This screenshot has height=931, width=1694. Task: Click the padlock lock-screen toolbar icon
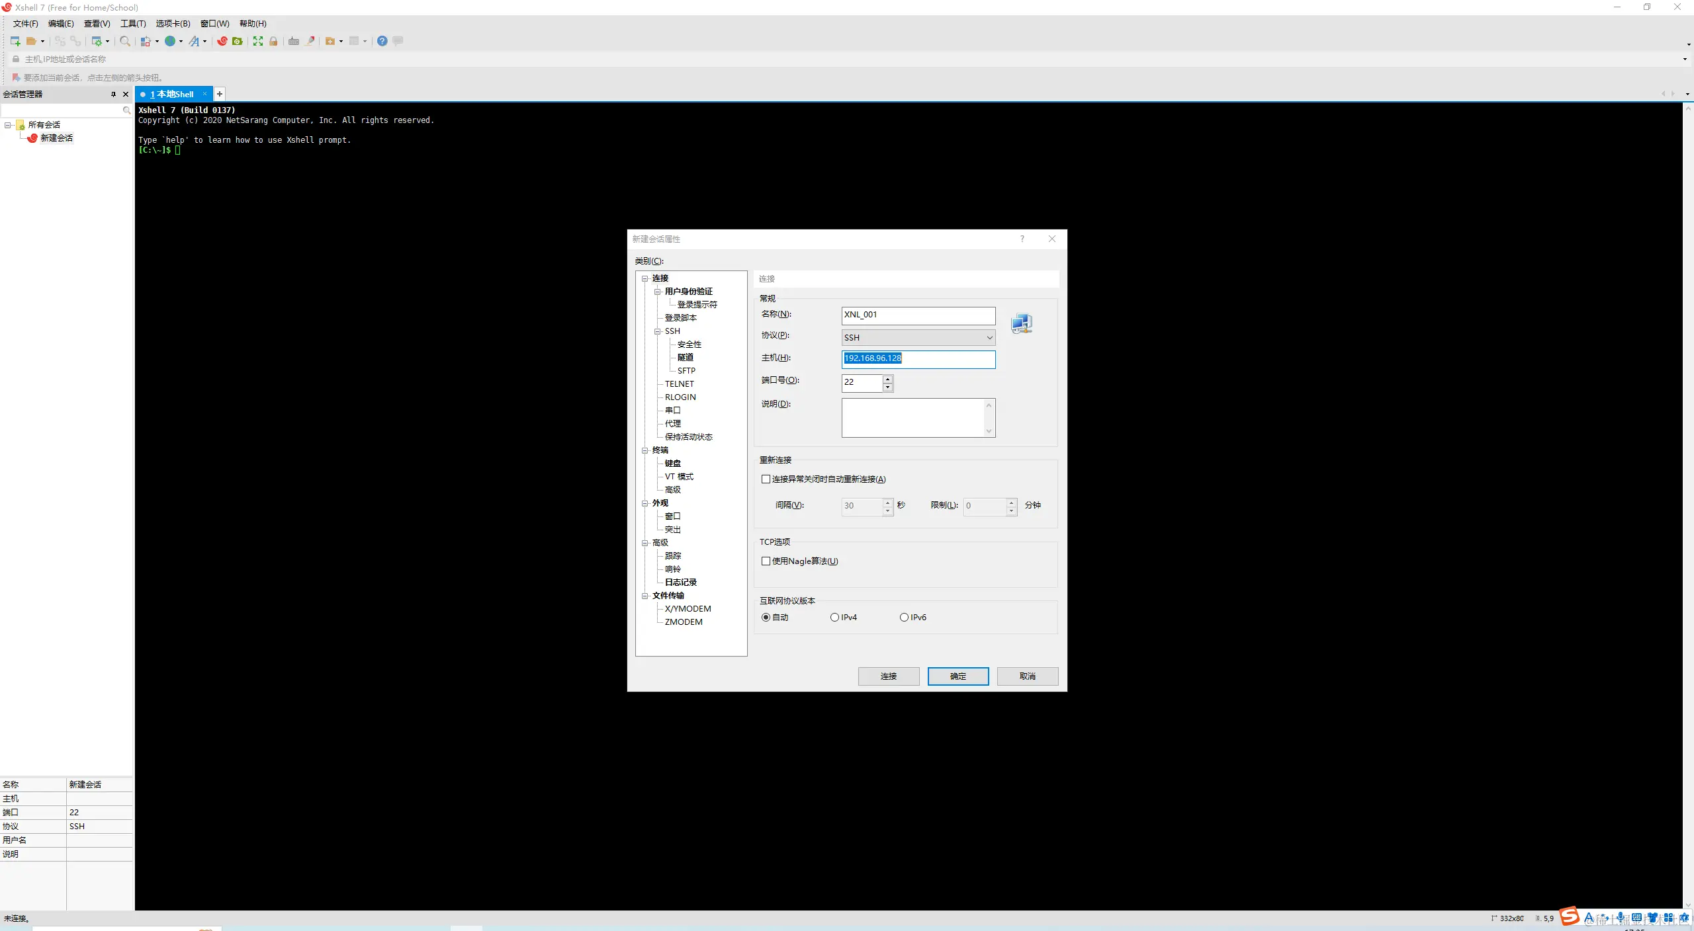pos(273,41)
